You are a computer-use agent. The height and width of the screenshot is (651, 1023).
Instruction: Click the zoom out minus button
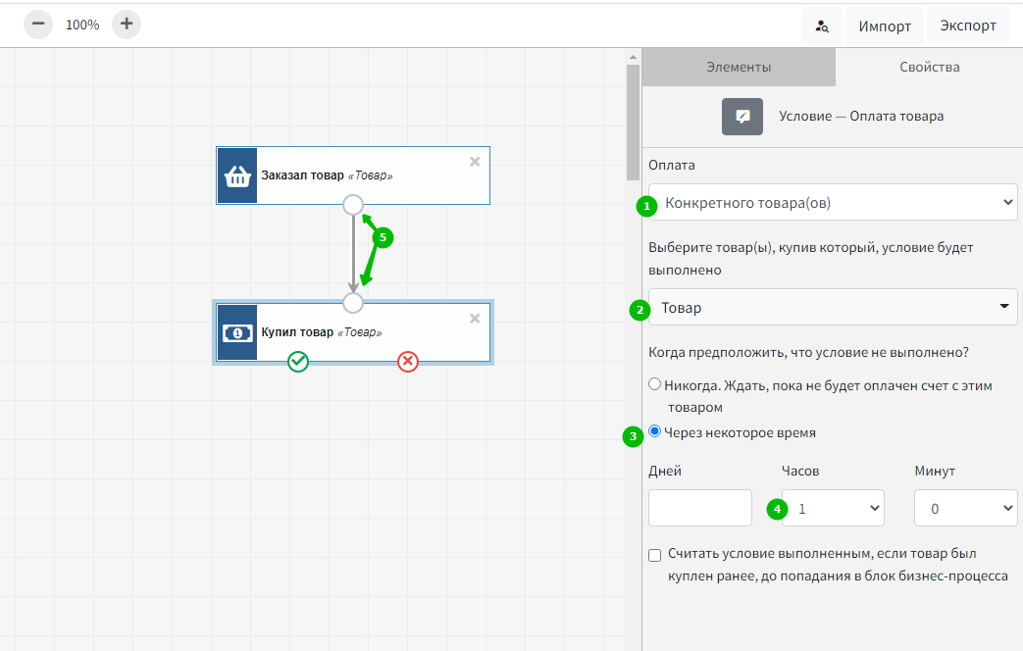(38, 25)
